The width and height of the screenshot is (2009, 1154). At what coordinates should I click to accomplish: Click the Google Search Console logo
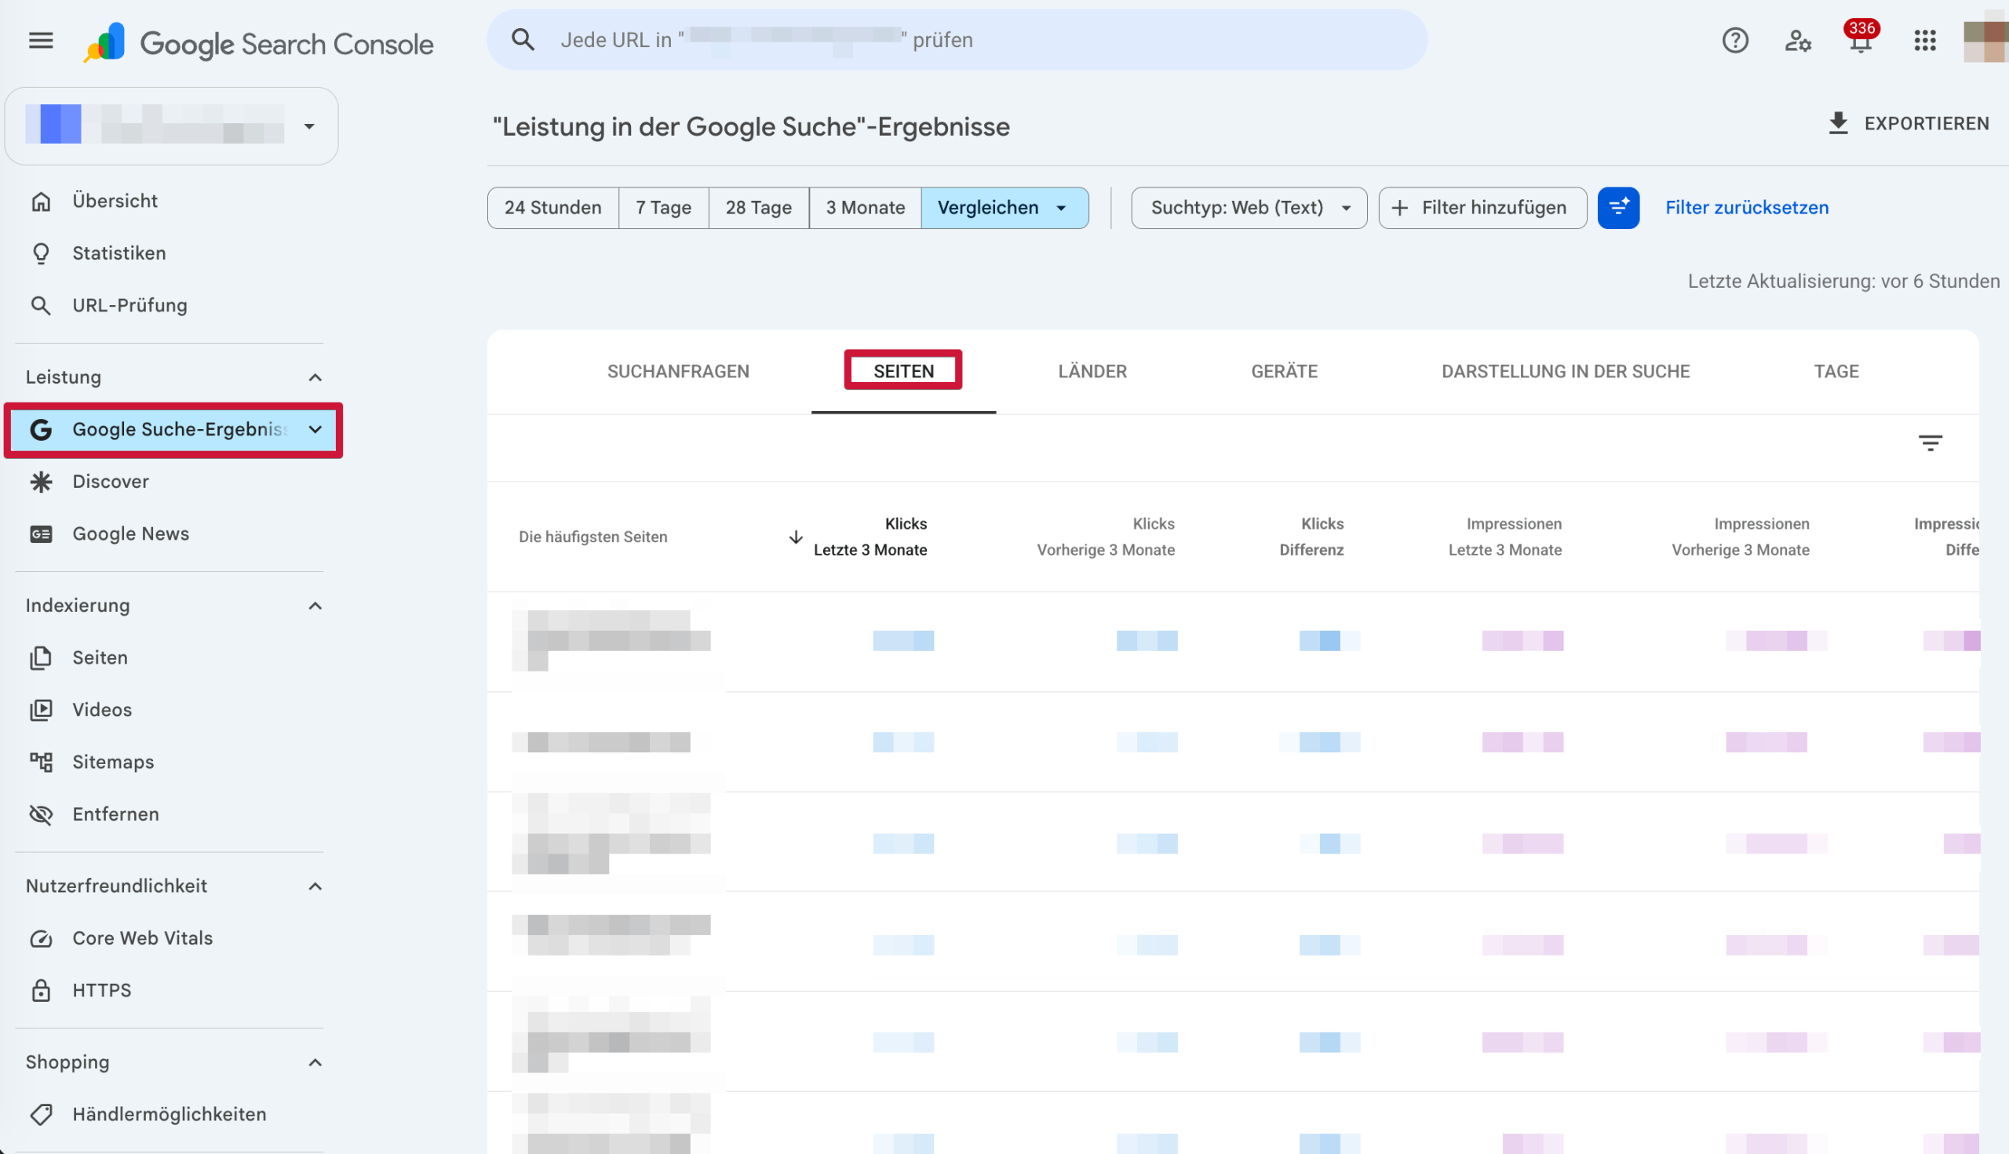tap(258, 43)
